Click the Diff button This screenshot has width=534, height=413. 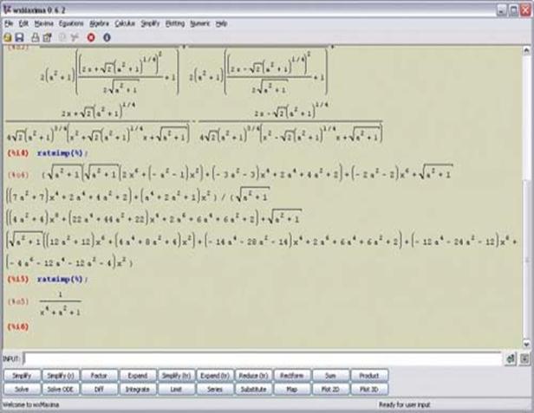99,389
